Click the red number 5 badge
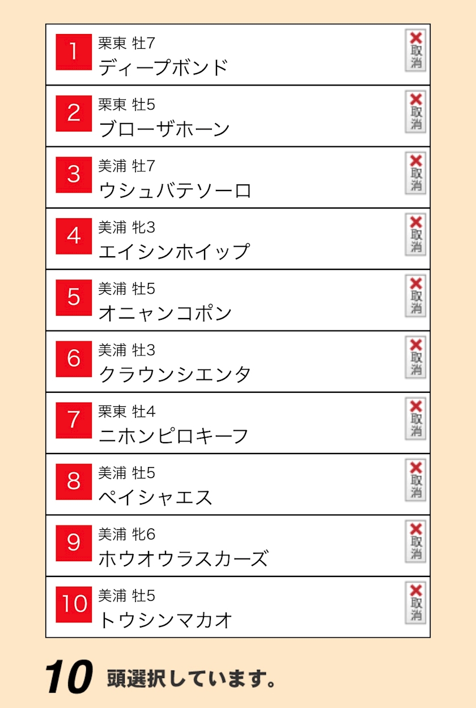 pyautogui.click(x=74, y=298)
